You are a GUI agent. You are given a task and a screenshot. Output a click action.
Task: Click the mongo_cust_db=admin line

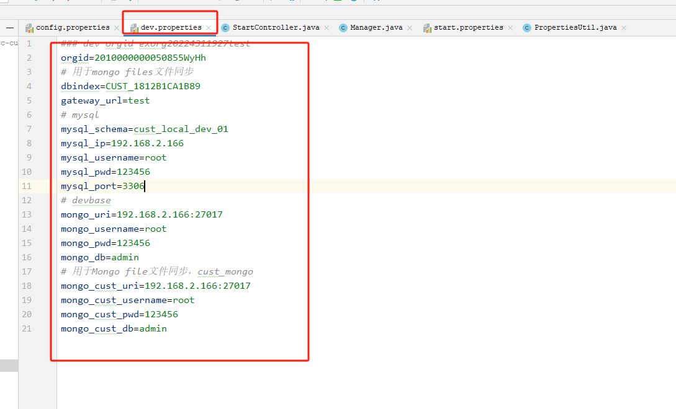114,328
